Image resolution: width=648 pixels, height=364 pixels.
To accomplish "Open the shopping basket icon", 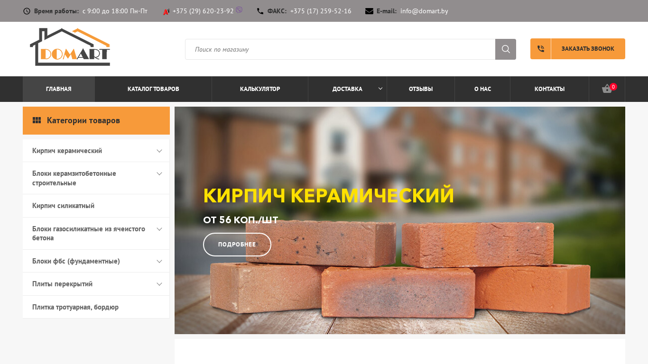I will pyautogui.click(x=607, y=89).
